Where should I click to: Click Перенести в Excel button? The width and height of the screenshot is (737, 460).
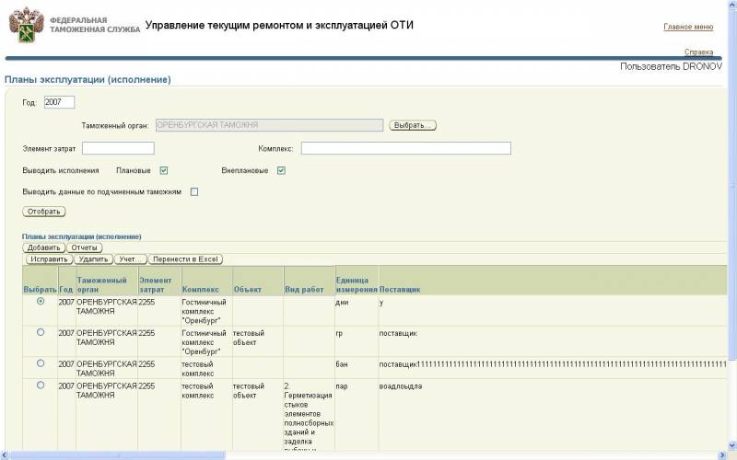pos(185,259)
